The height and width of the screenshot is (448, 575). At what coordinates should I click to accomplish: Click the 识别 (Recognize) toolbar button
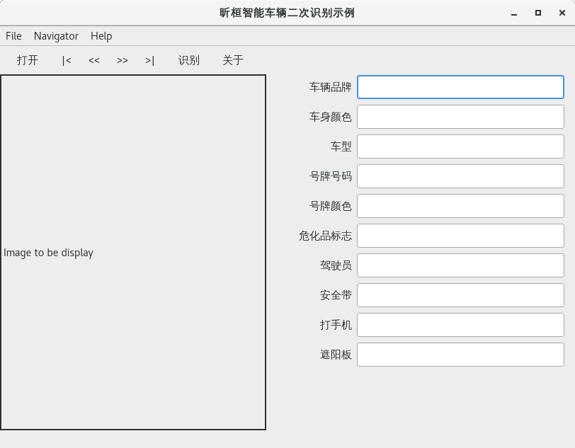tap(189, 60)
